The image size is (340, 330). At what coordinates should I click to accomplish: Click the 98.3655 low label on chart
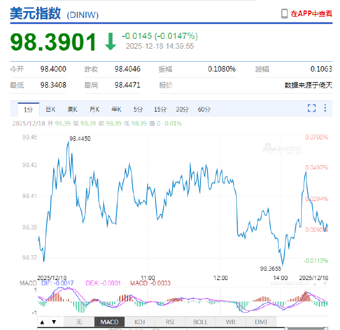[x=271, y=269]
